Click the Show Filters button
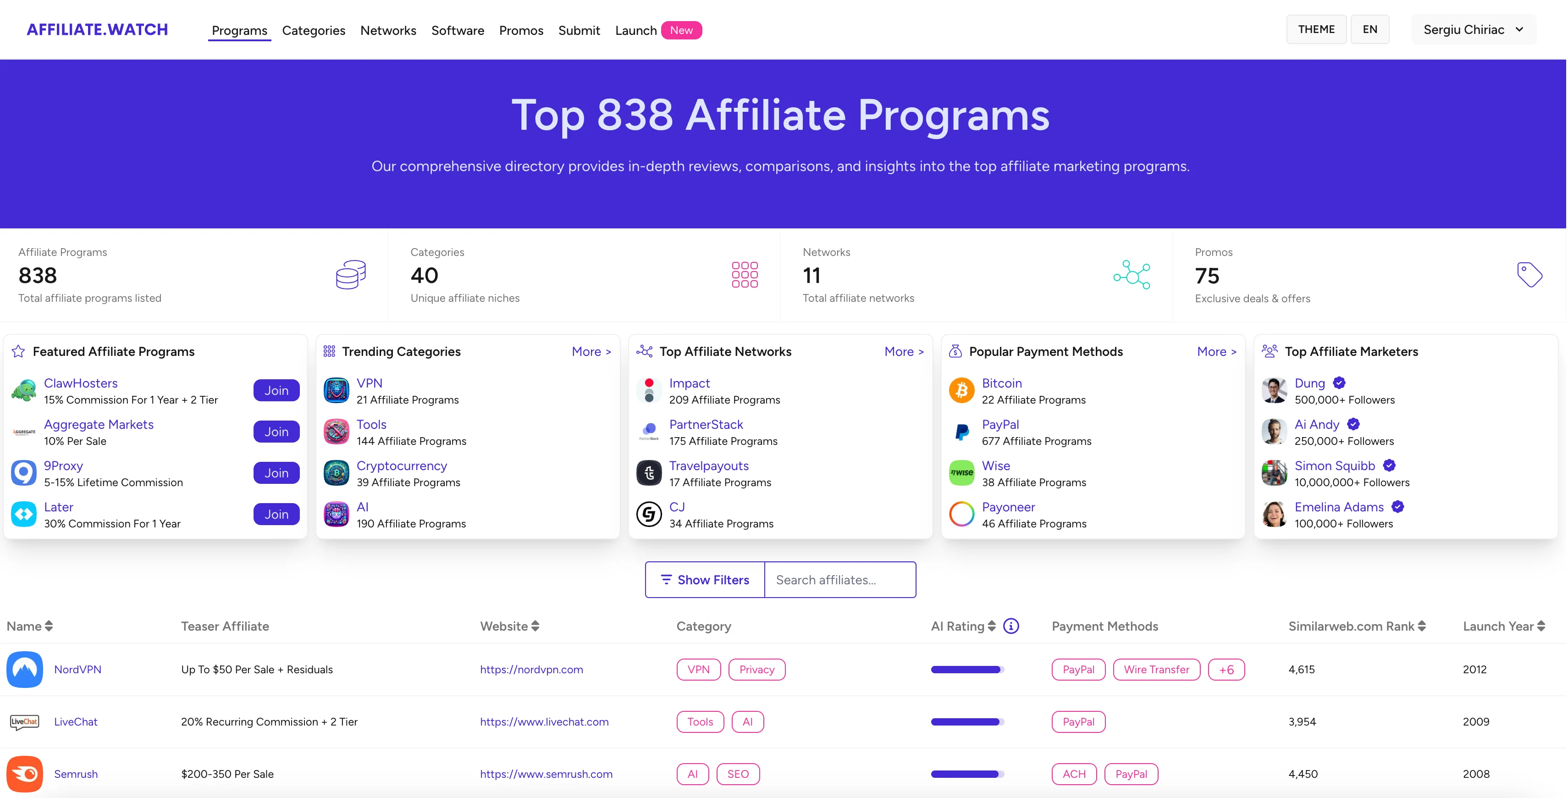Viewport: 1568px width, 798px height. (705, 580)
